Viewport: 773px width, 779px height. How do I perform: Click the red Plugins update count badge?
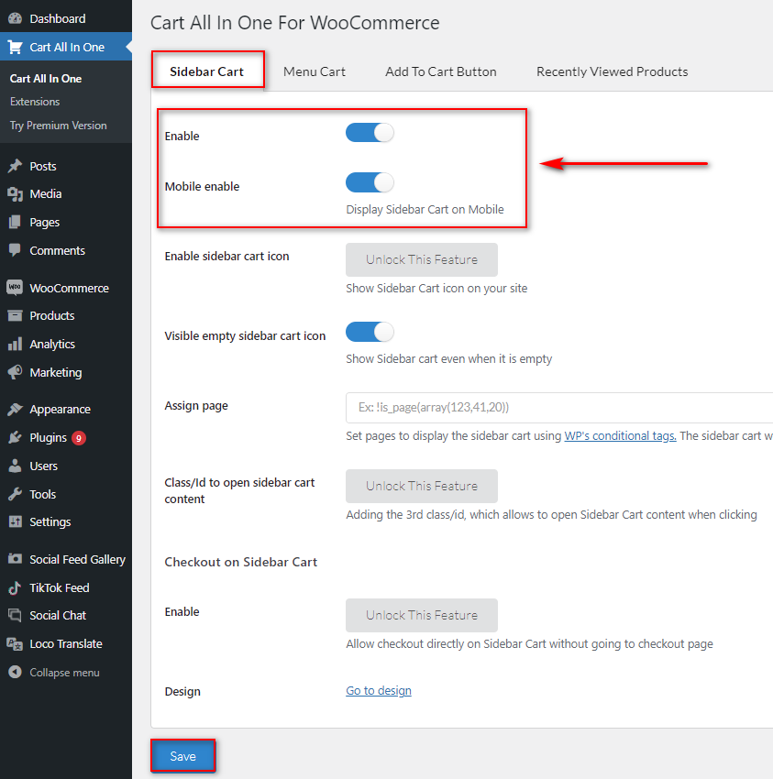79,438
